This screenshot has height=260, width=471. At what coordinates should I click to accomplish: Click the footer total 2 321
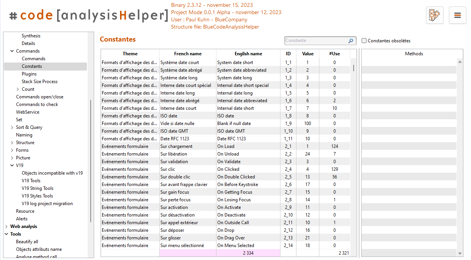[335, 253]
